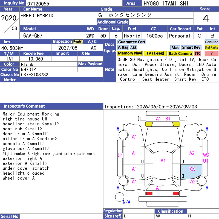Select the A-Bag equipment badge

(x=123, y=47)
